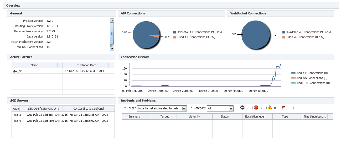Click SSL Certificate Valid Until column header
Screen dimensions: 341x143
click(x=46, y=109)
